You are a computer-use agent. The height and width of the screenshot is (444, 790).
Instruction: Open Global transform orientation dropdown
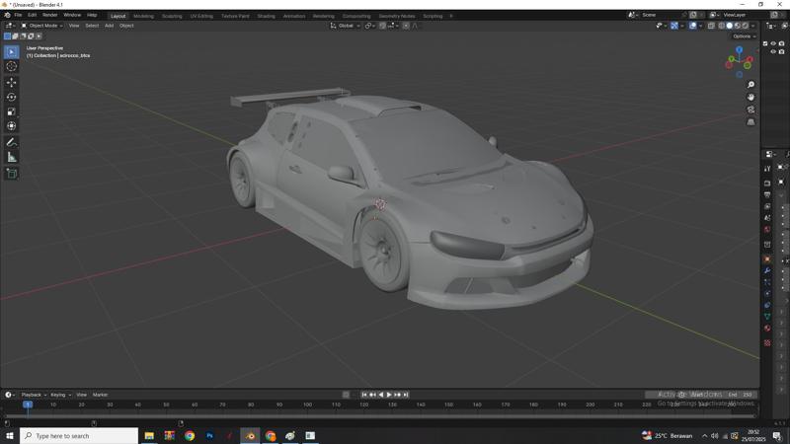point(345,26)
